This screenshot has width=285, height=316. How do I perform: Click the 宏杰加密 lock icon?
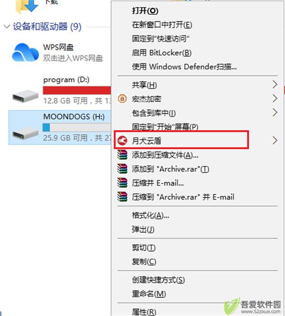point(122,99)
